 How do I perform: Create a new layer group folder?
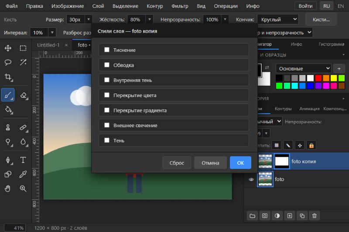253,216
